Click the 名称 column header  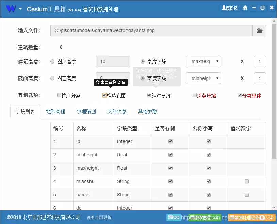pyautogui.click(x=94, y=128)
